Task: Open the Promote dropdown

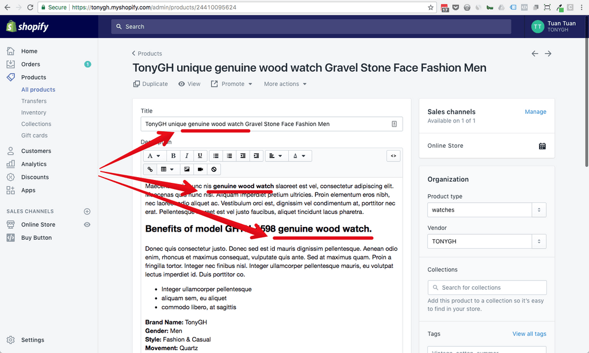Action: (x=231, y=84)
